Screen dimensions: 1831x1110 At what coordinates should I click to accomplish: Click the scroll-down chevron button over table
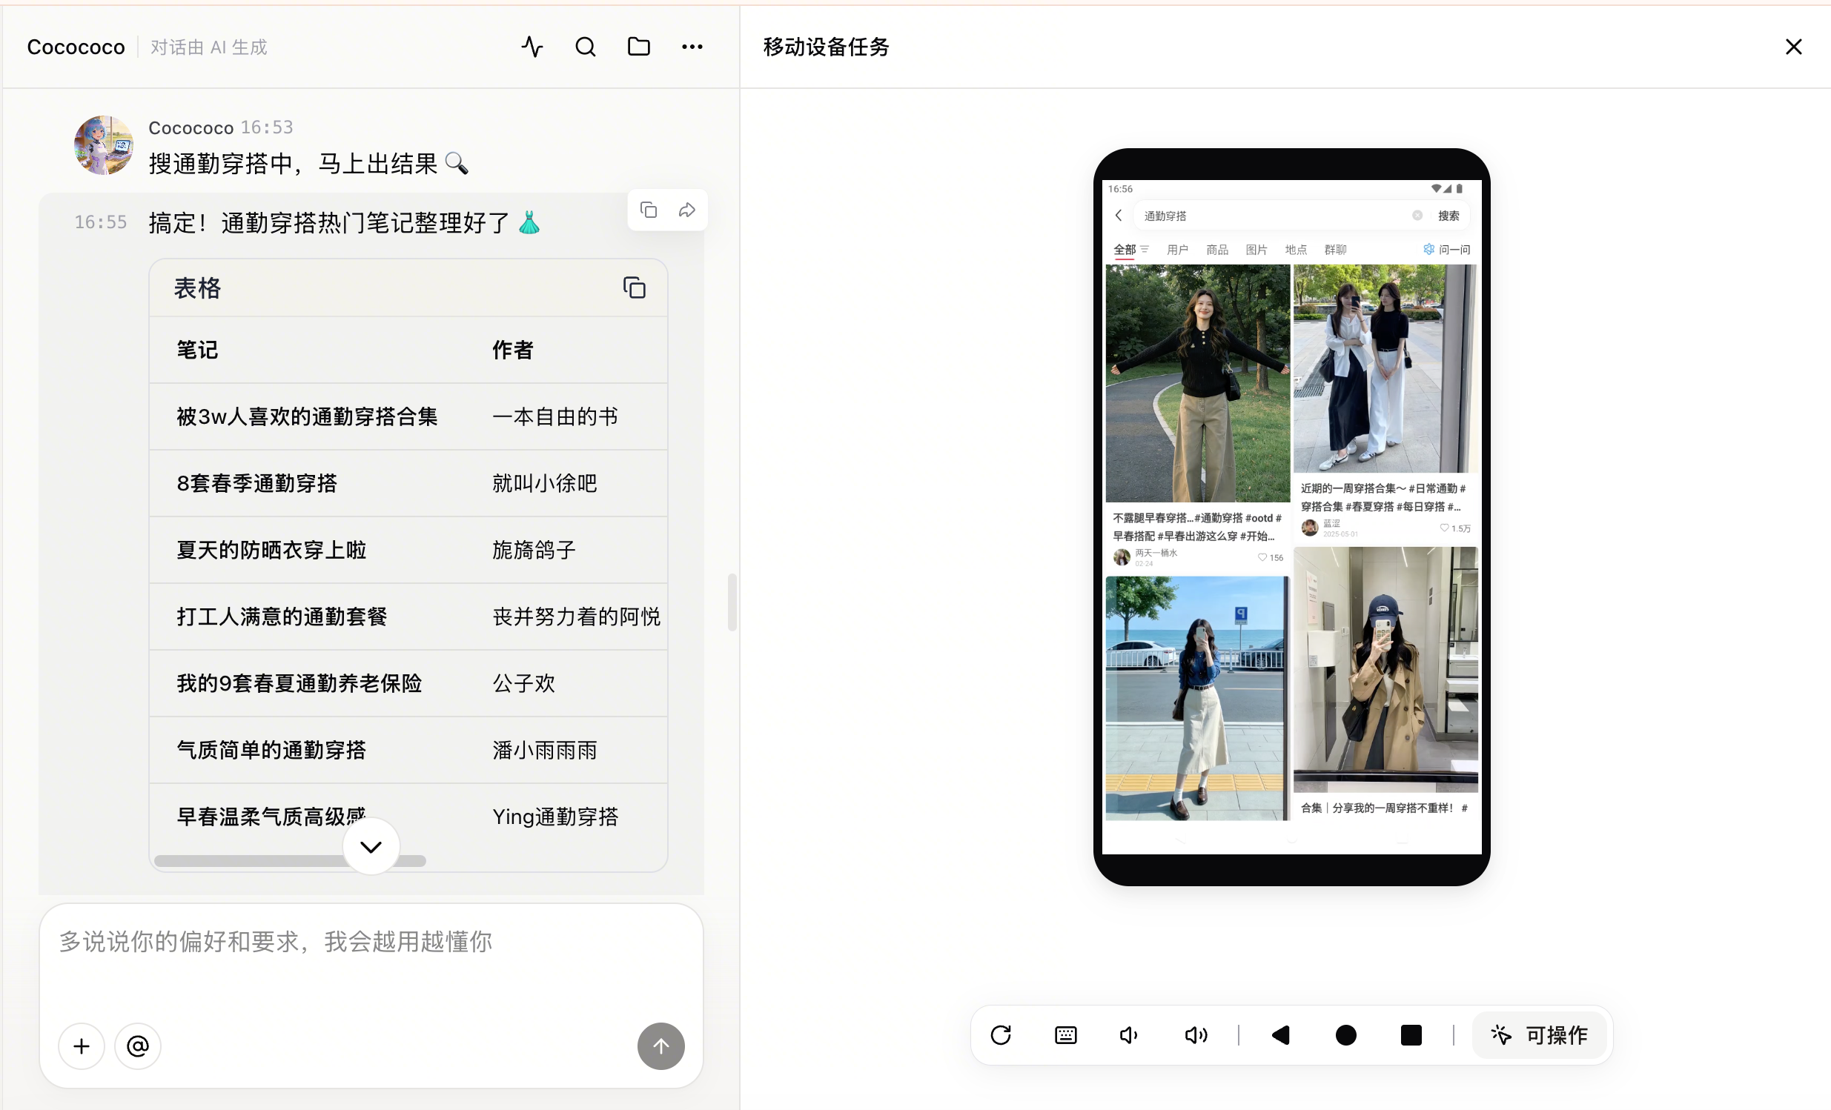[x=371, y=846]
